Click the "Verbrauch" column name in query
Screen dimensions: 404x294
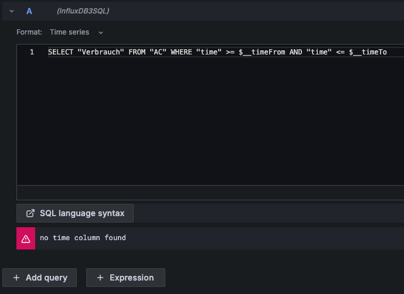103,52
